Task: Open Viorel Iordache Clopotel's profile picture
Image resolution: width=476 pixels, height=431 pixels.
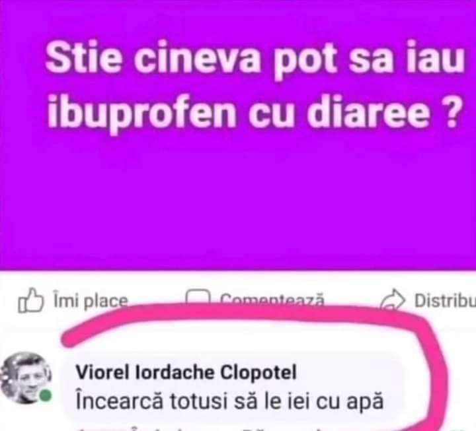Action: (x=26, y=378)
